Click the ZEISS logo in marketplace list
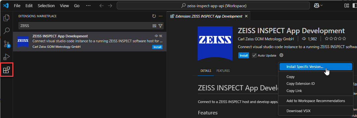The width and height of the screenshot is (357, 118). tap(23, 42)
